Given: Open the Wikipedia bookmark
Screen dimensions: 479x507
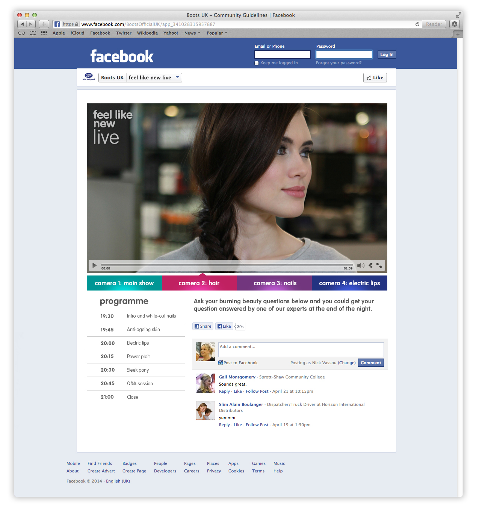Looking at the screenshot, I should (147, 33).
